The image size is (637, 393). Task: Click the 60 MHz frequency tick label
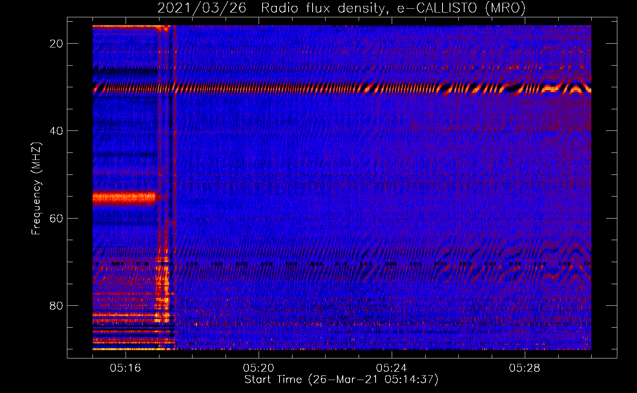click(x=56, y=218)
